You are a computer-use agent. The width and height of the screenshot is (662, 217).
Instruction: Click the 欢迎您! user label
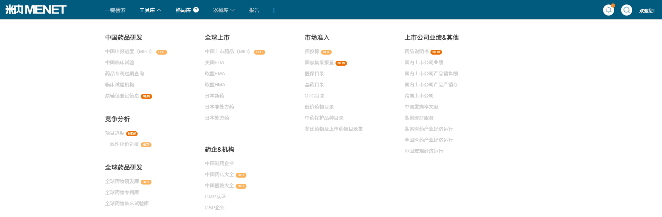coord(647,11)
